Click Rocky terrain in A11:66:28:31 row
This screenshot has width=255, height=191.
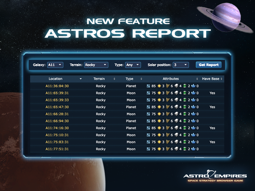pos(101,114)
